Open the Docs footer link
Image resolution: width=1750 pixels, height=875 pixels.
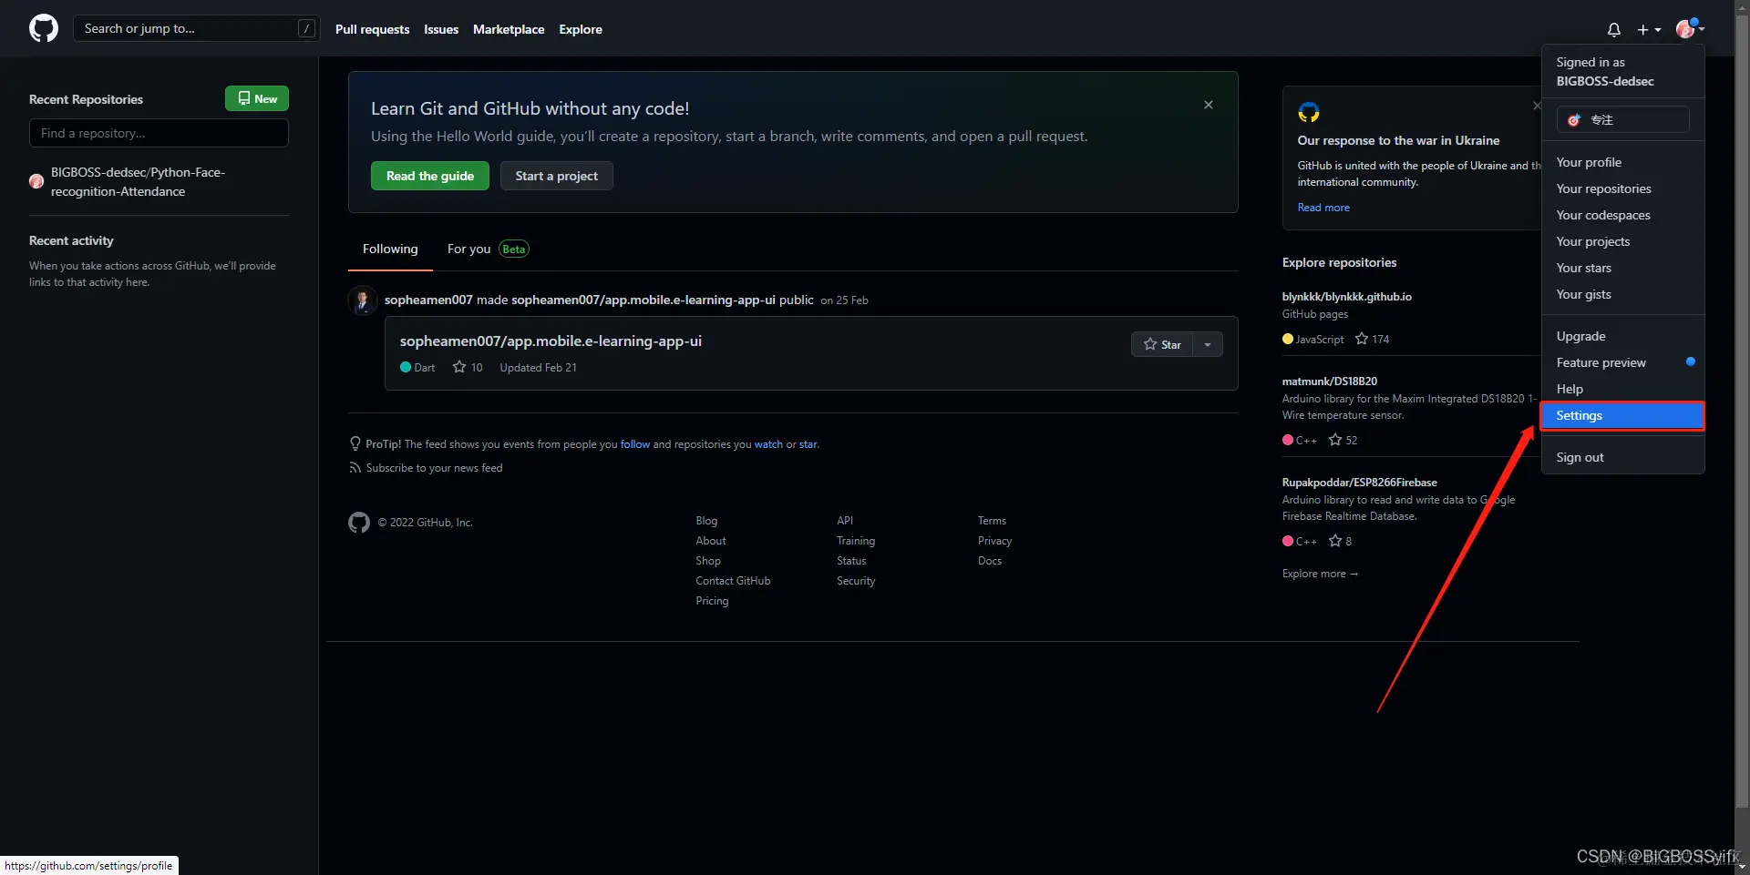[x=990, y=561]
